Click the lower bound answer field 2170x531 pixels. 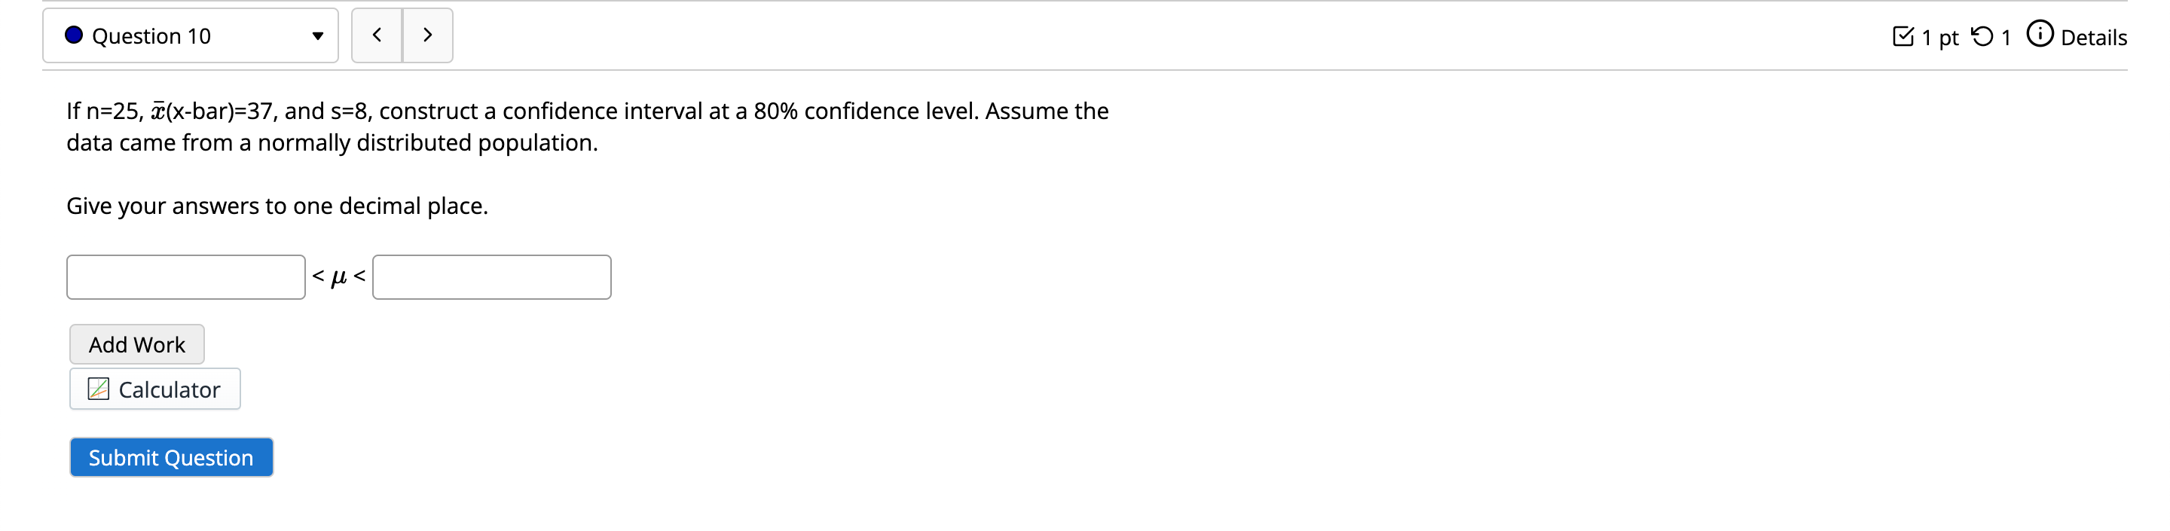[185, 276]
